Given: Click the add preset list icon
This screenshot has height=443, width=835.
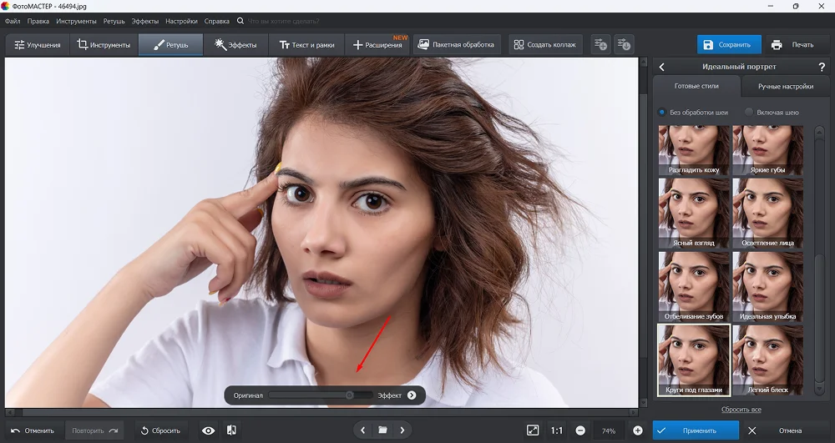Looking at the screenshot, I should coord(600,45).
